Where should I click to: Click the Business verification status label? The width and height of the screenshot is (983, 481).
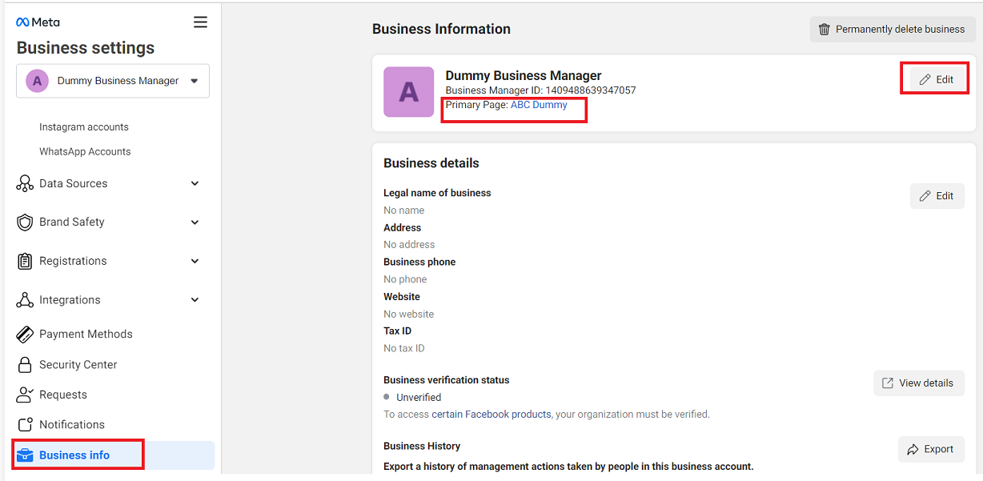point(447,380)
